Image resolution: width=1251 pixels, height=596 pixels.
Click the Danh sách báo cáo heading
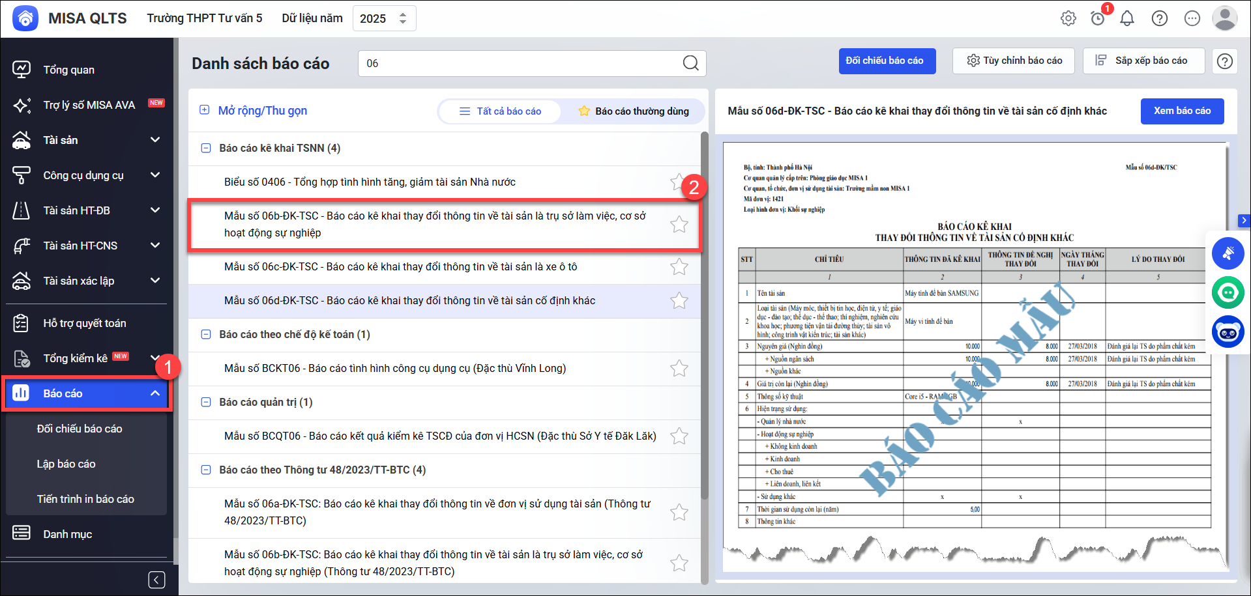260,63
